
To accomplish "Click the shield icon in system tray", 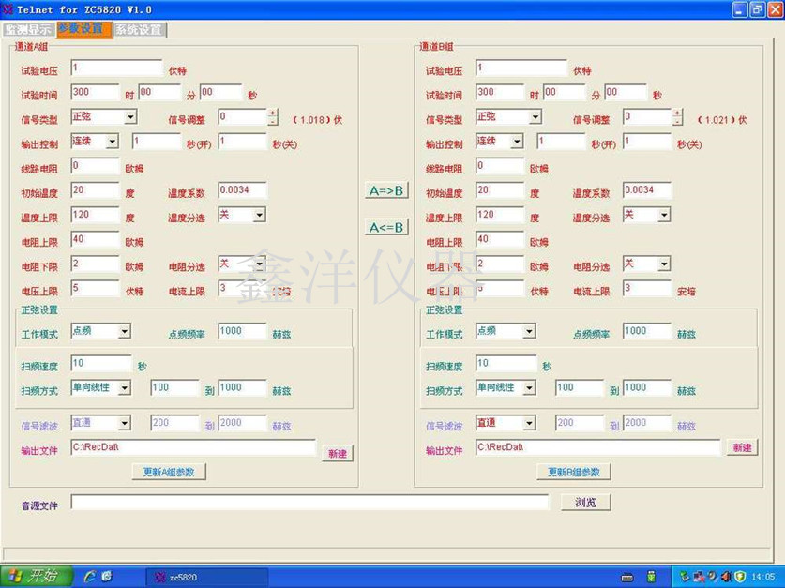I will pyautogui.click(x=740, y=576).
